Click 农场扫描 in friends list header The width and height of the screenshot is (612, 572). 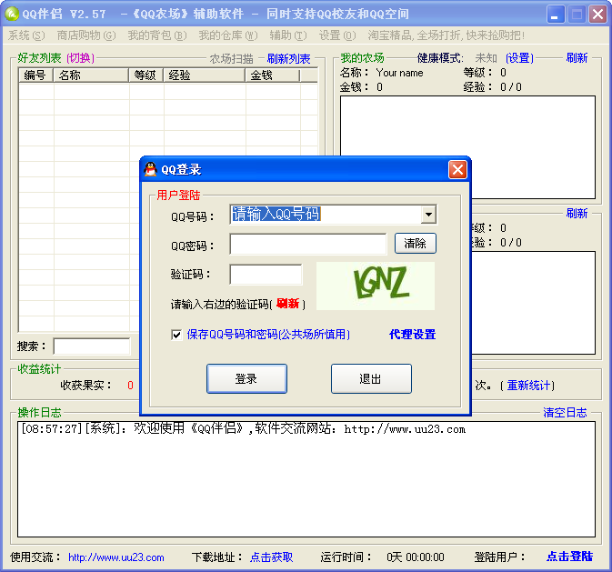232,59
